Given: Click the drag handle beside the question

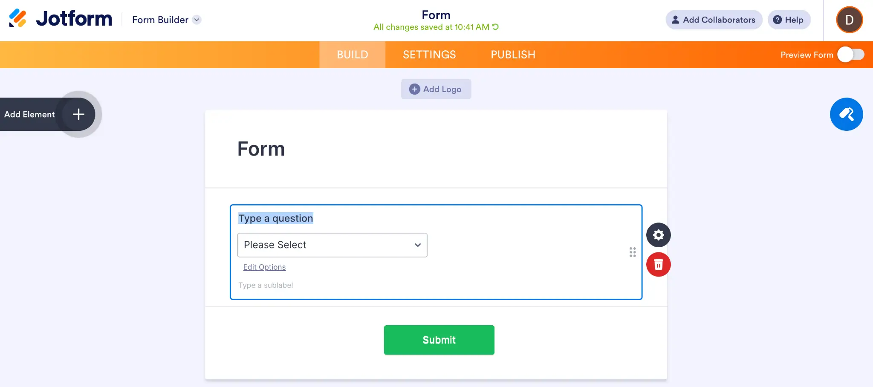Looking at the screenshot, I should click(x=632, y=252).
